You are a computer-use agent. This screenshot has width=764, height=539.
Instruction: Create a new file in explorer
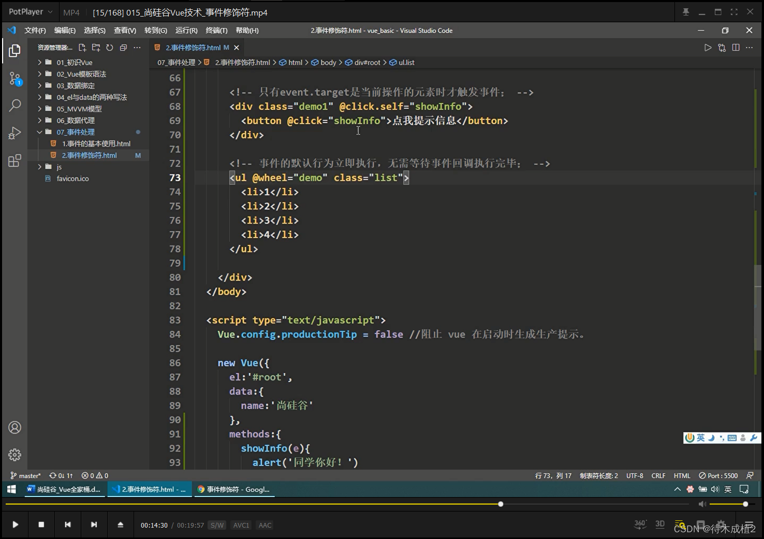(x=82, y=48)
